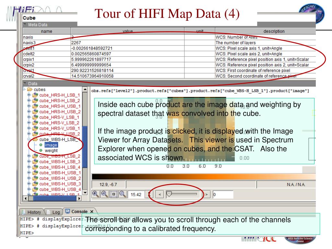Close the Console tab with X
The height and width of the screenshot is (249, 332).
click(92, 211)
